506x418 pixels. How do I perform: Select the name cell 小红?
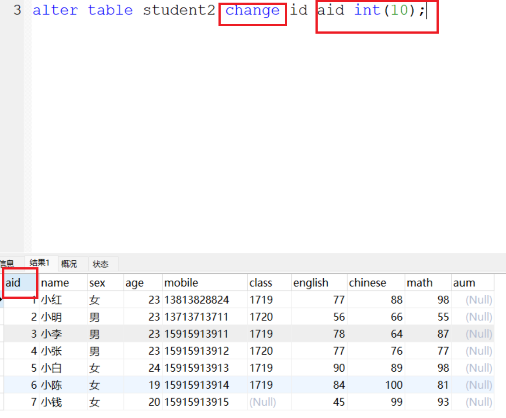tap(63, 300)
